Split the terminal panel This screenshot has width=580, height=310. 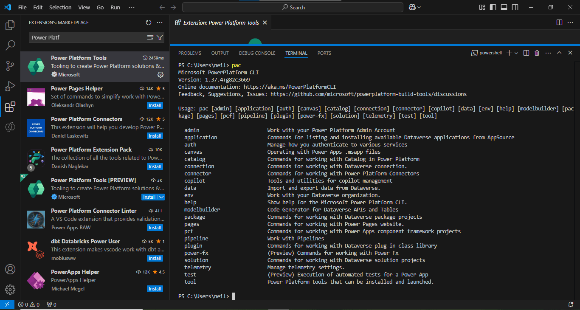(526, 53)
